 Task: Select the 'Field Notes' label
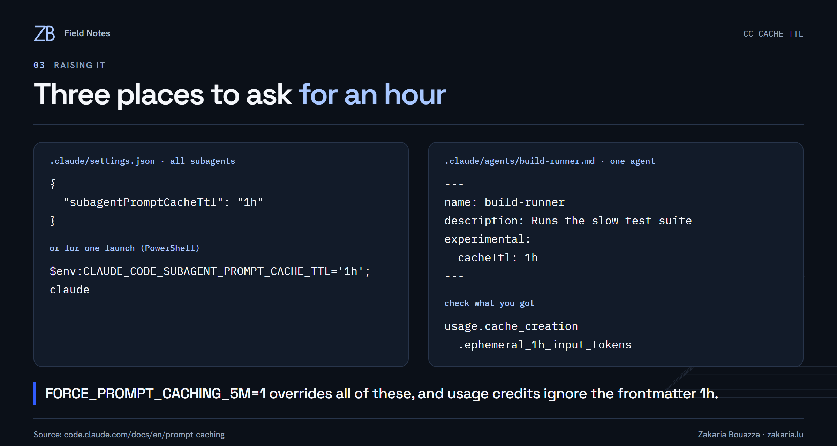coord(87,33)
